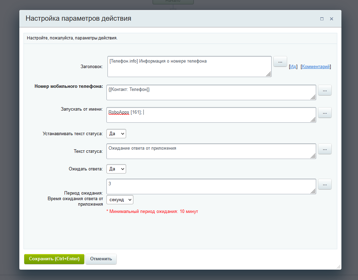Click the Отменить button
The image size is (358, 280).
(x=101, y=259)
